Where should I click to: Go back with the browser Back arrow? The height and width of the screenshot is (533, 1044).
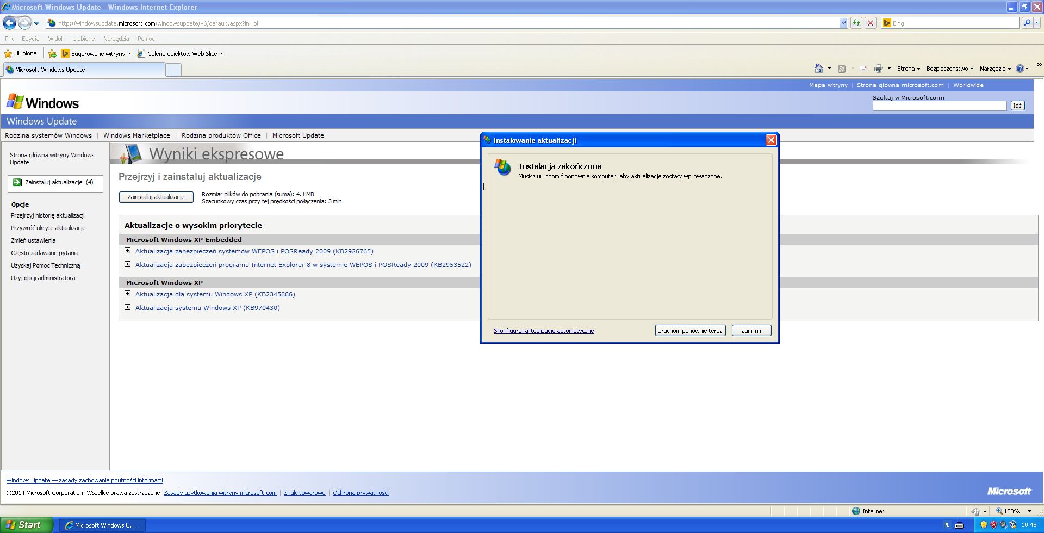click(9, 23)
